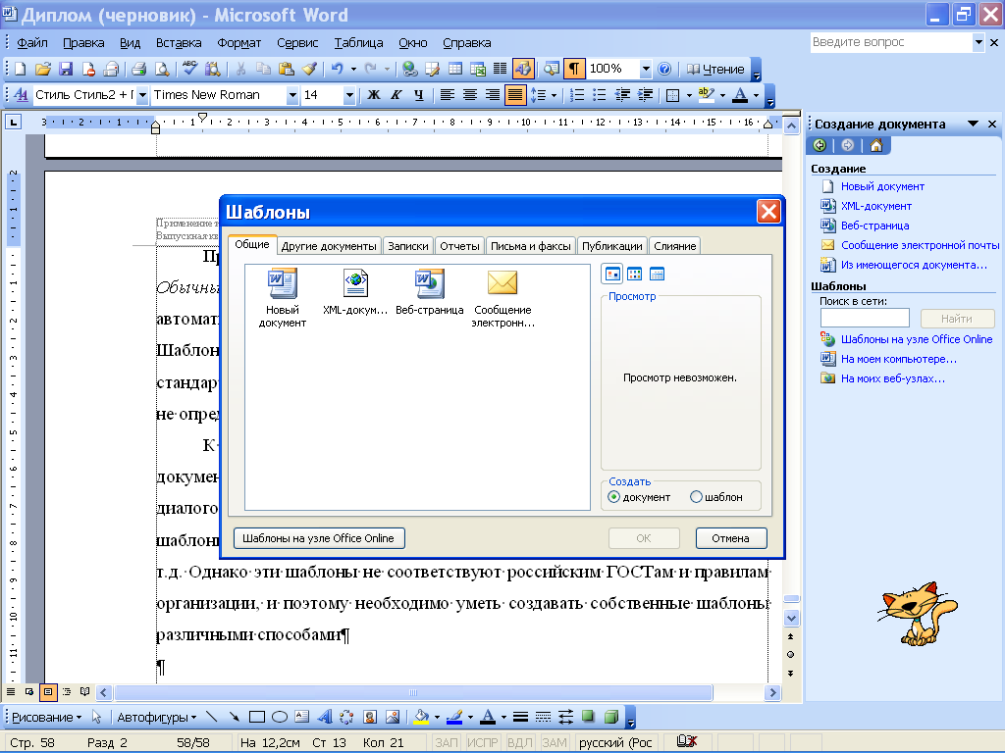Viewport: 1005px width, 753px height.
Task: Open the На моем компьютере... link
Action: coord(899,359)
